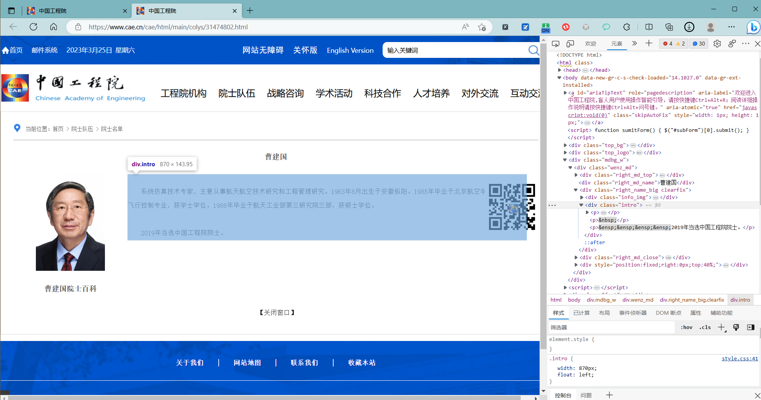Viewport: 761px width, 400px height.
Task: Expand the head element node
Action: tap(560, 70)
